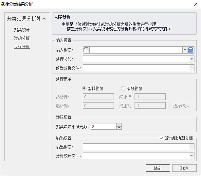The height and width of the screenshot is (176, 201).
Task: Open the 输入影像 dropdown list
Action: pos(185,50)
